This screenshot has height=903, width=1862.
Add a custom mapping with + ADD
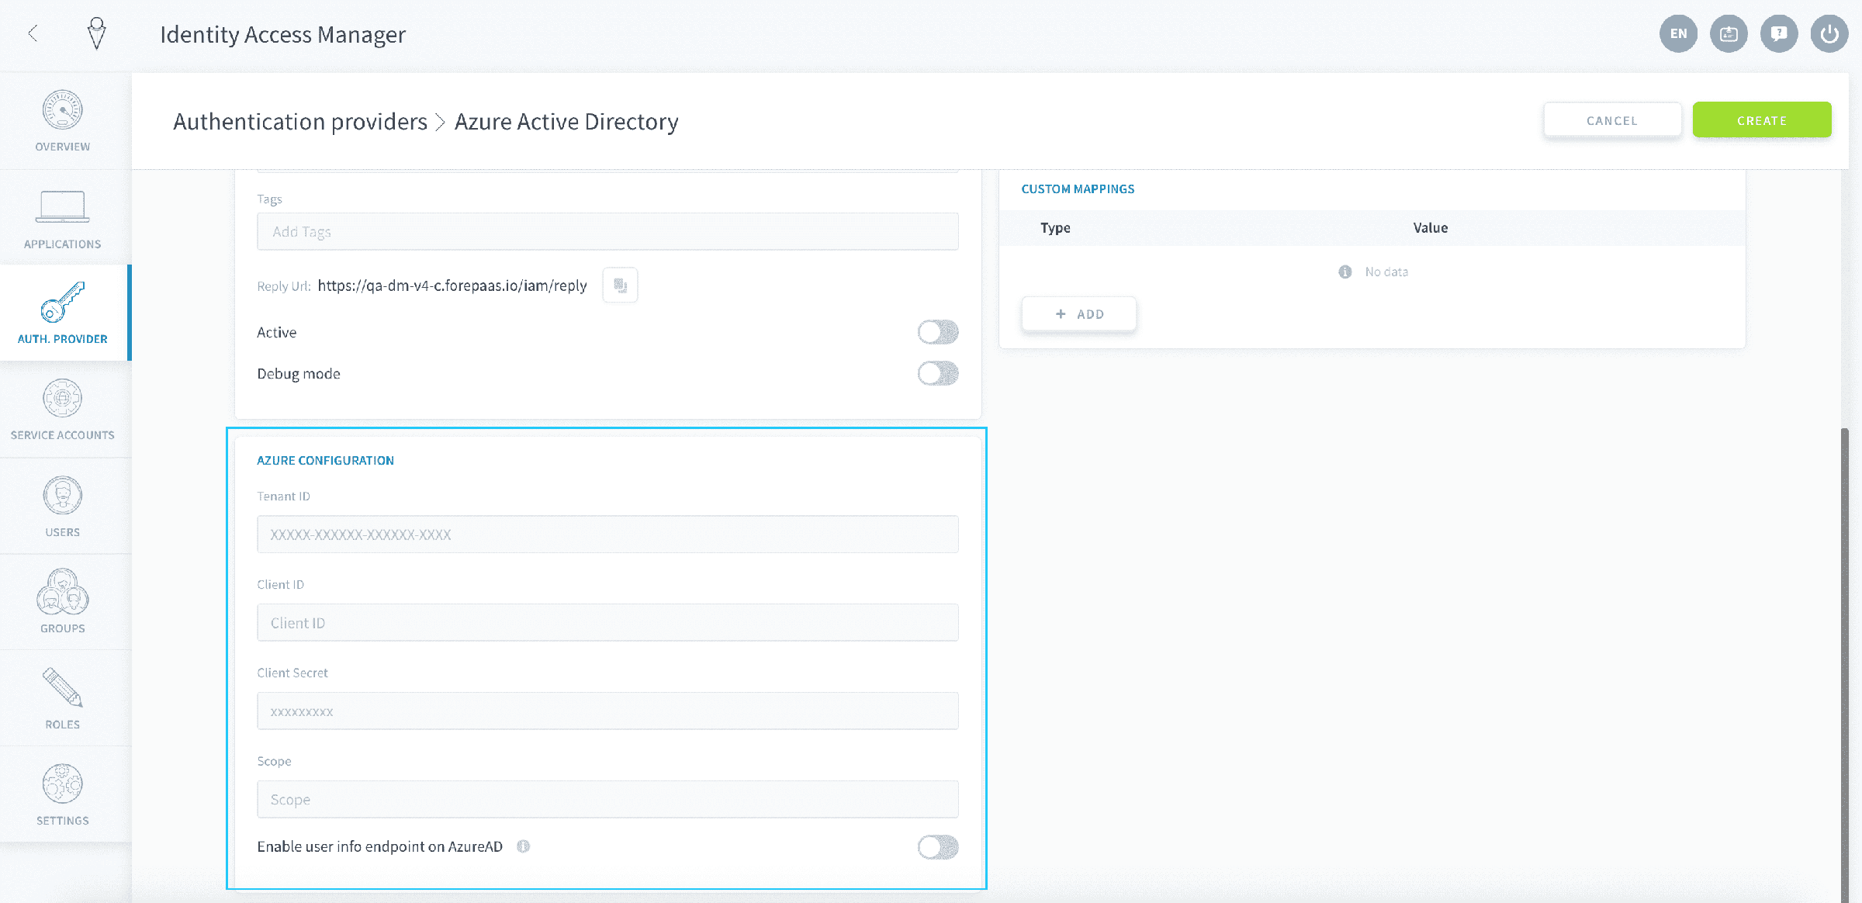(1079, 314)
